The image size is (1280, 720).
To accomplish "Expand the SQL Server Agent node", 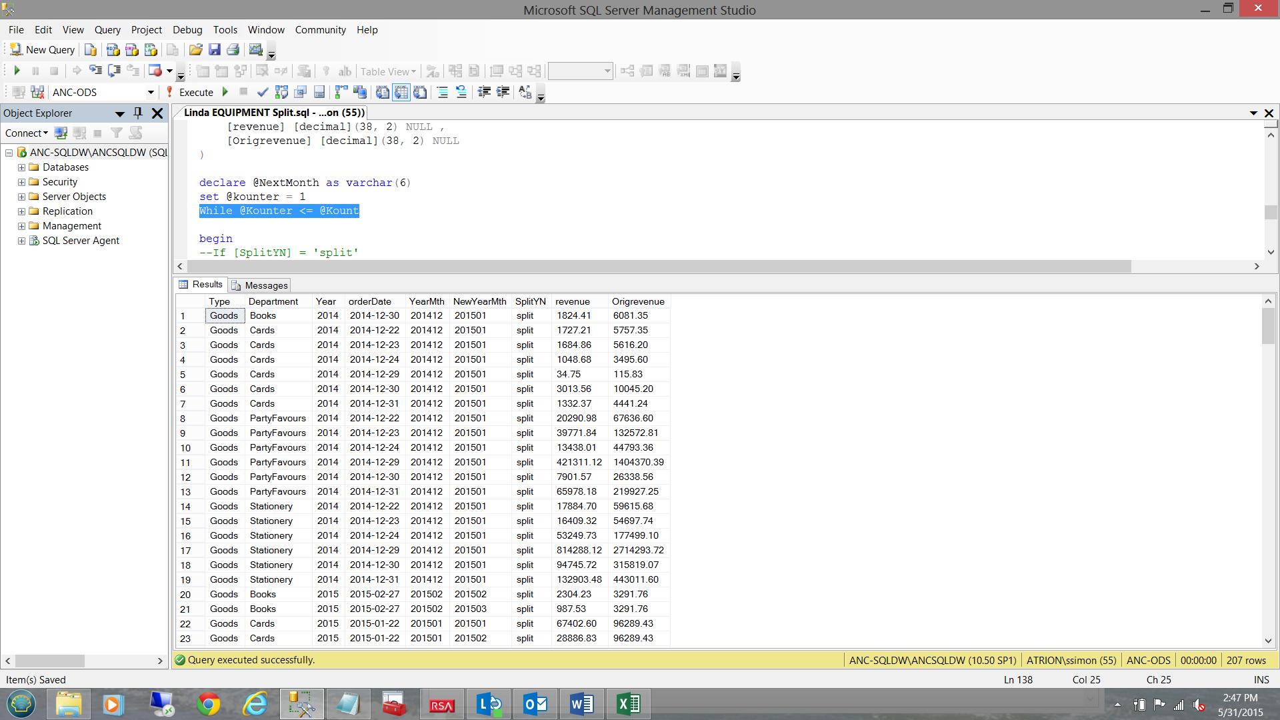I will pyautogui.click(x=21, y=241).
